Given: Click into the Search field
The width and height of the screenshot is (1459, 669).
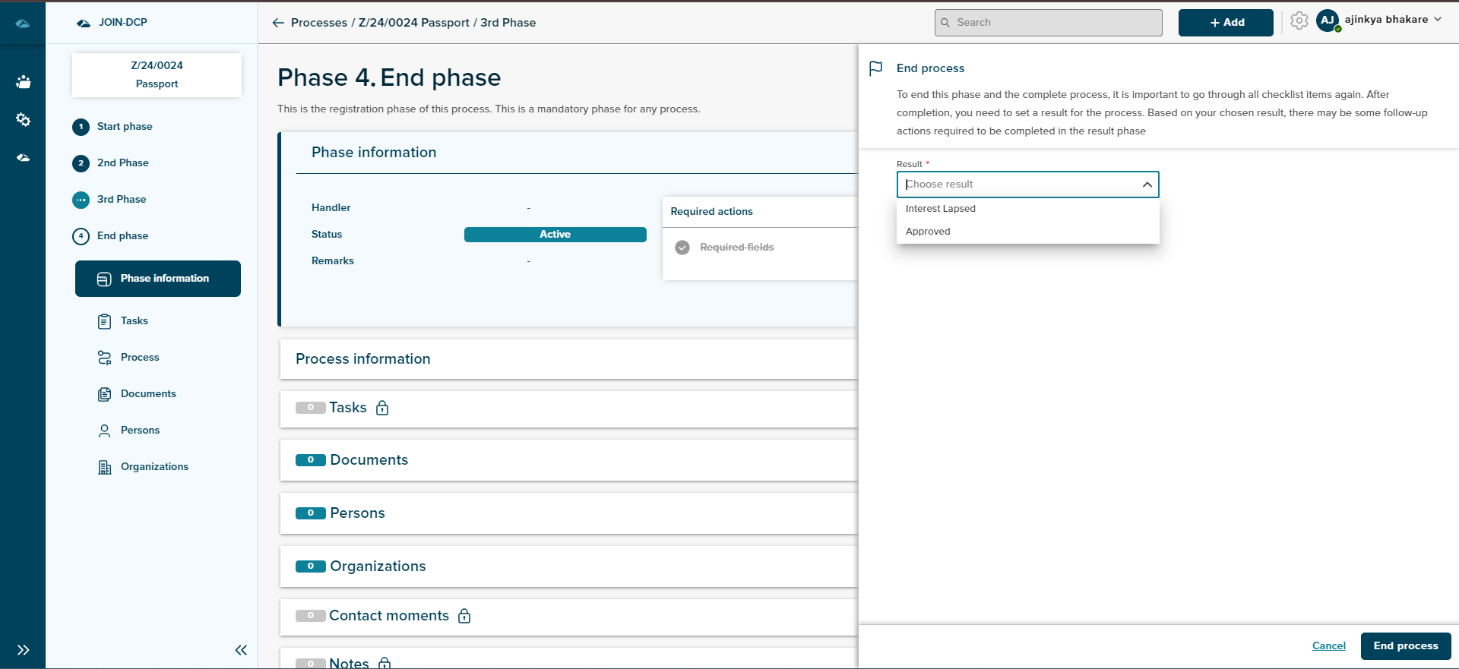Looking at the screenshot, I should (x=1049, y=23).
